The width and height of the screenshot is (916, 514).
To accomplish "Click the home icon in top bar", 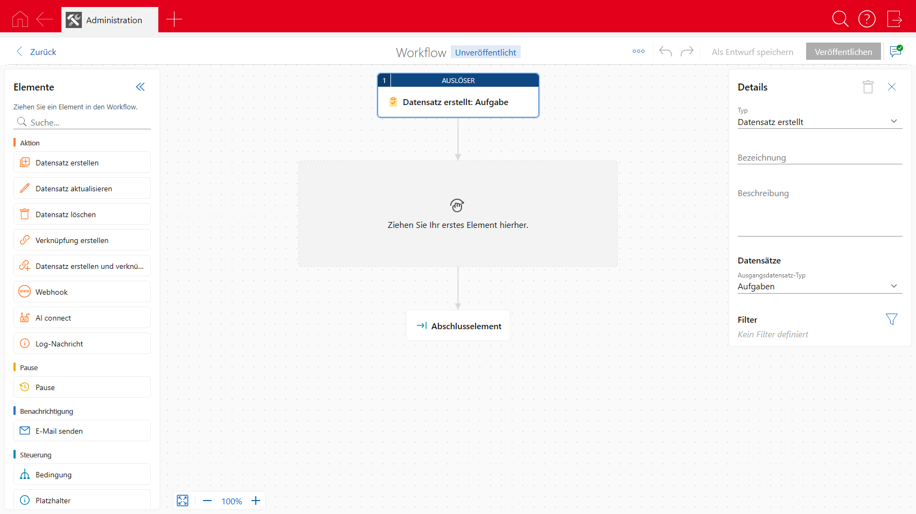I will (20, 19).
